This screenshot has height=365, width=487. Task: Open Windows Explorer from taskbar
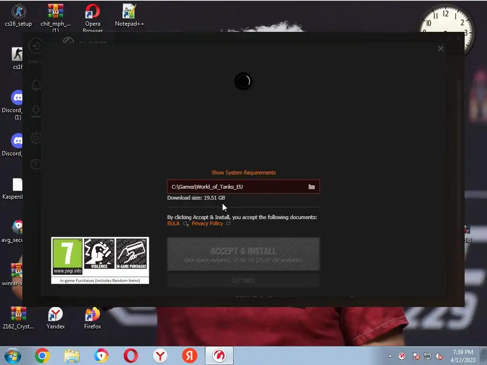coord(72,355)
